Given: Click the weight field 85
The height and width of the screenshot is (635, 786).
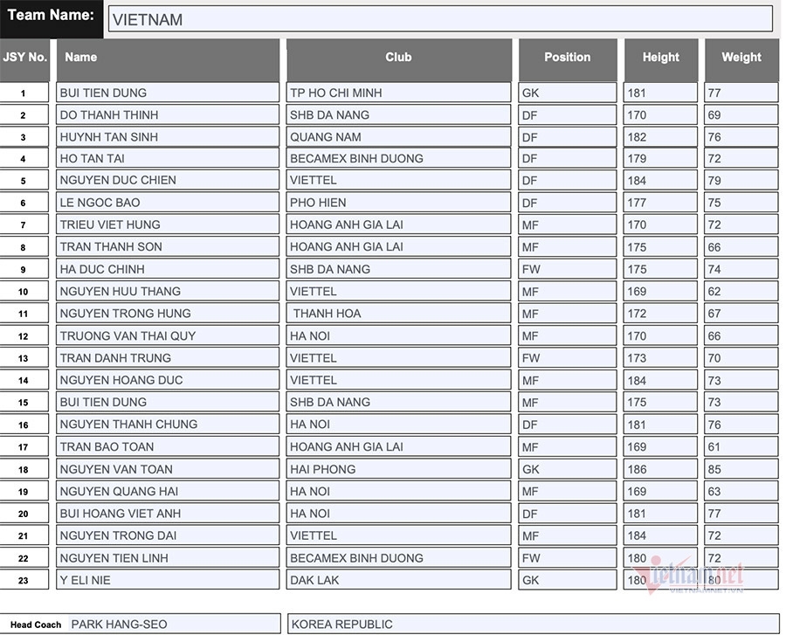Looking at the screenshot, I should click(x=741, y=469).
